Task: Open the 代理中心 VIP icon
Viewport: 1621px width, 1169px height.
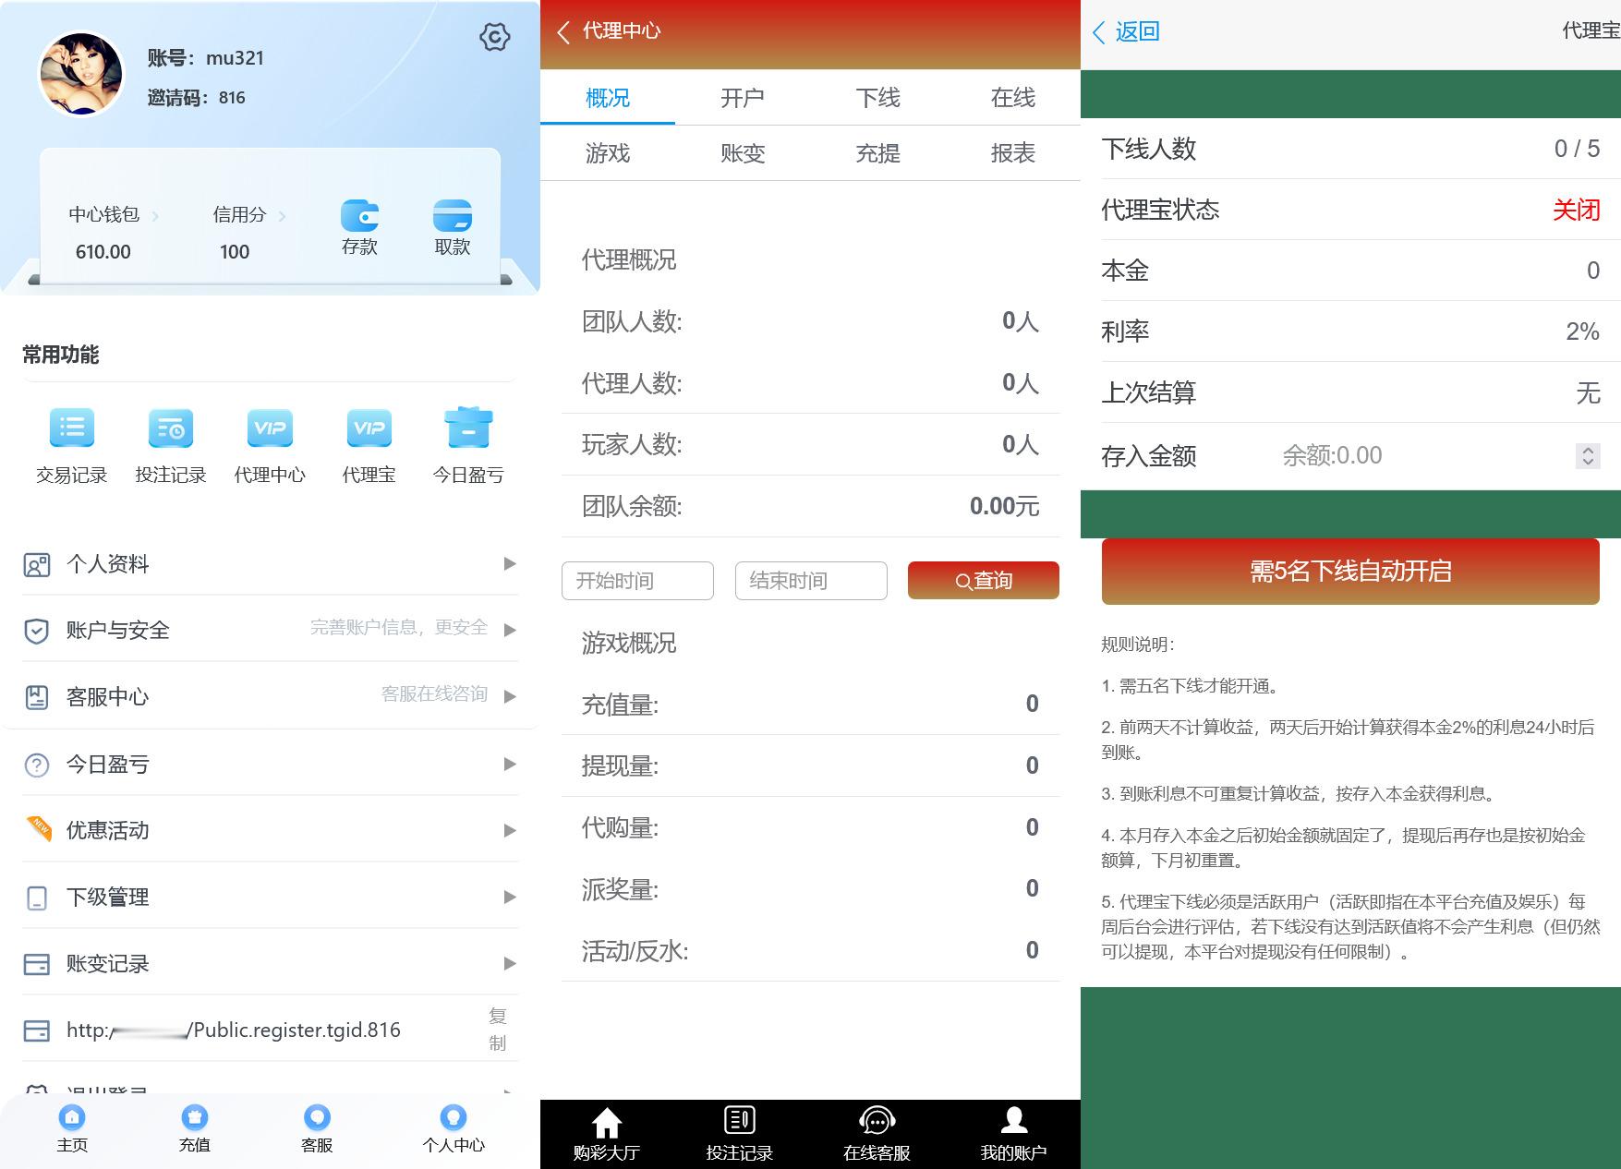Action: [x=269, y=443]
